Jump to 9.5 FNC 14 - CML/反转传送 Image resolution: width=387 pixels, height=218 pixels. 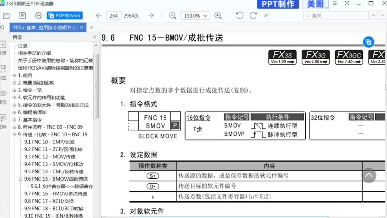tap(54, 172)
